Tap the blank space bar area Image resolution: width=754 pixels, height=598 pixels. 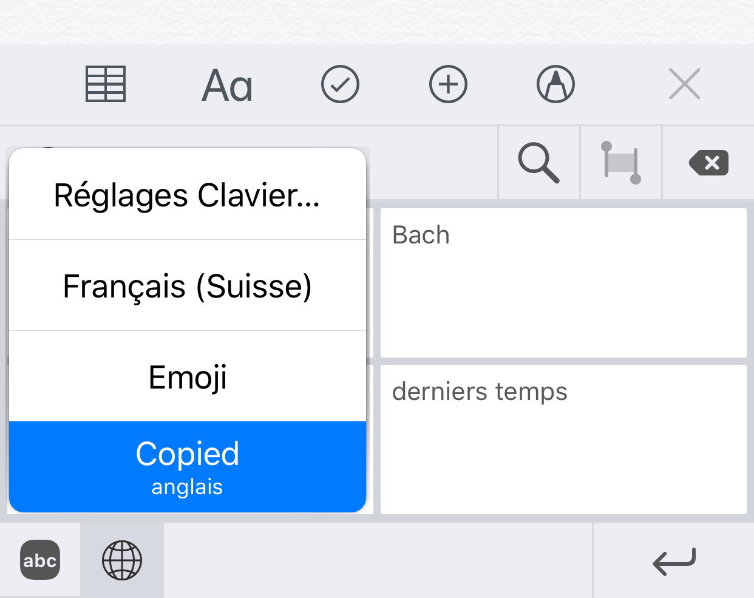tap(378, 561)
